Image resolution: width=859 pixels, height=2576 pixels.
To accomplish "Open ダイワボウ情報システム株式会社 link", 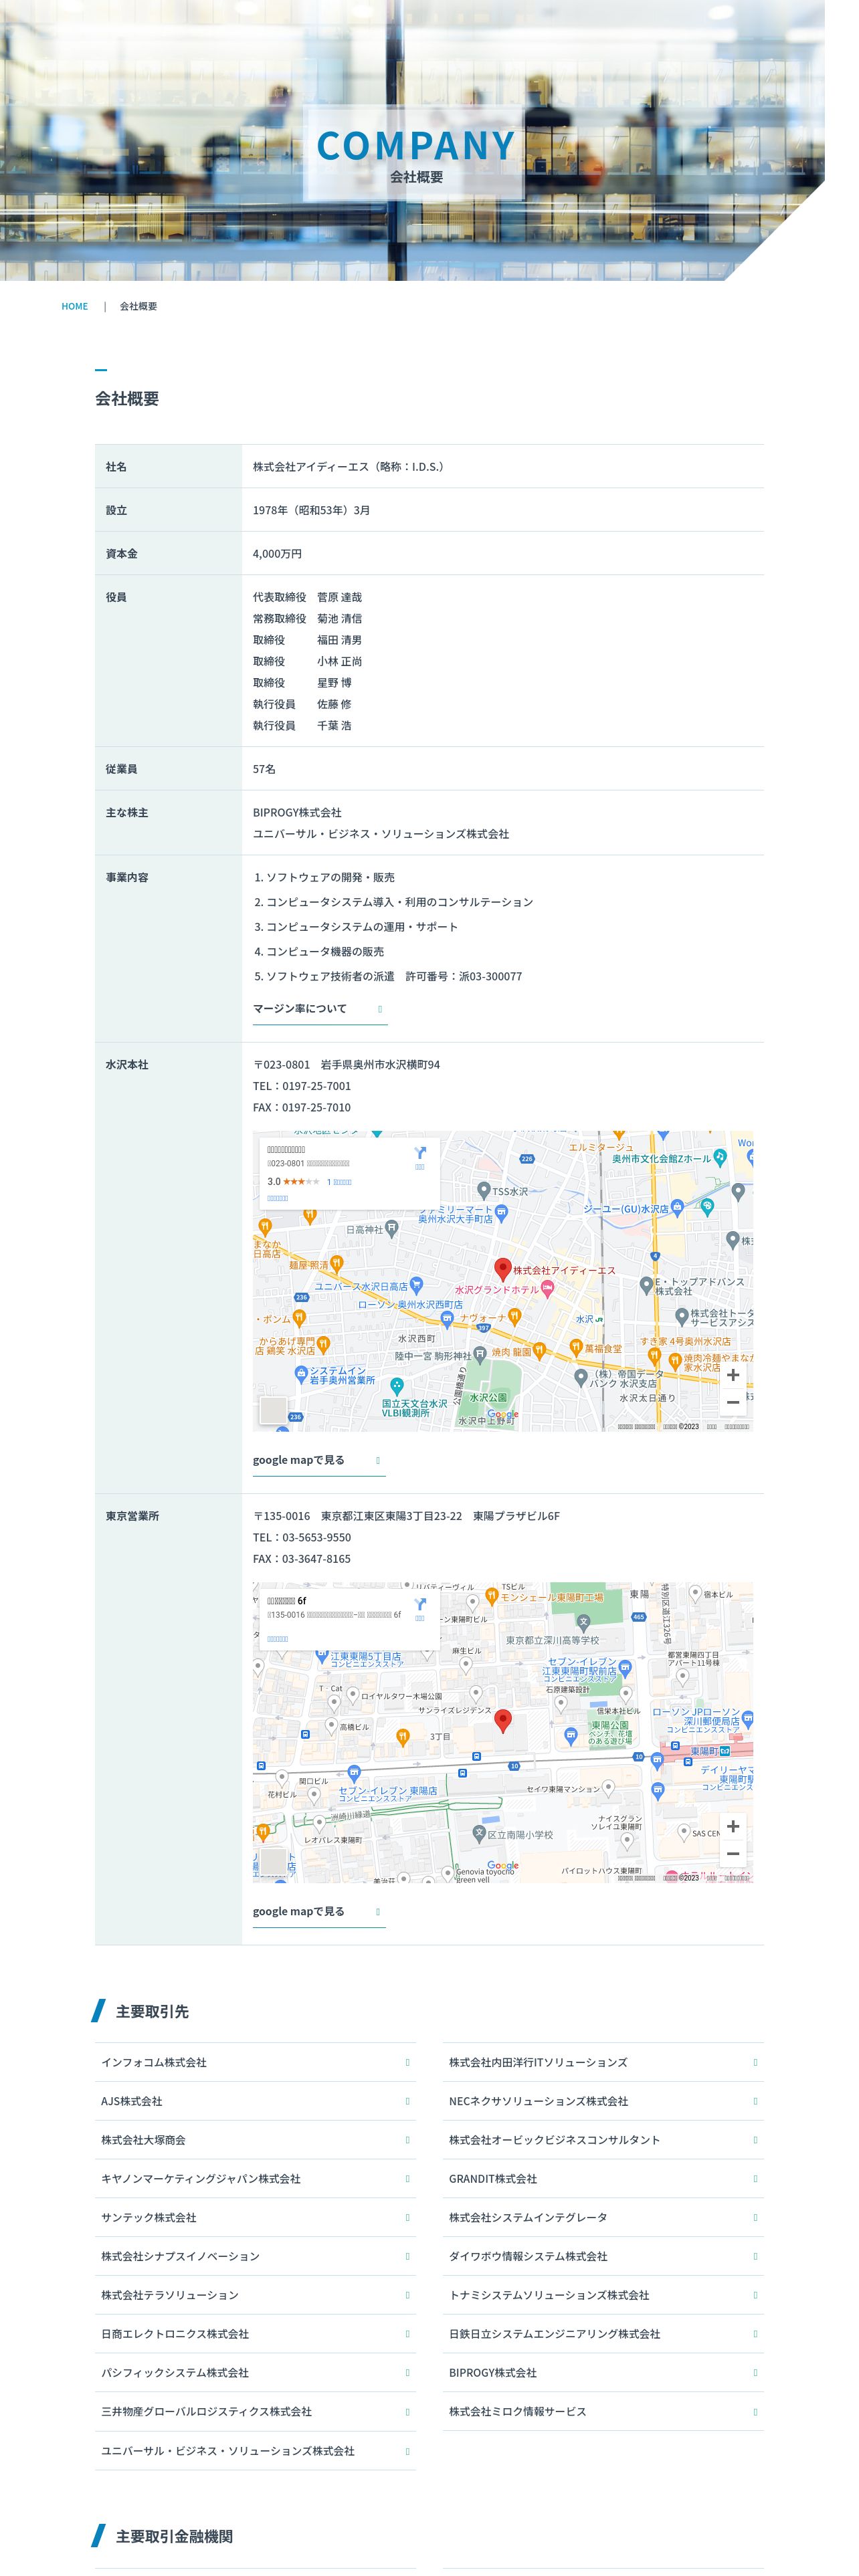I will [x=603, y=2257].
